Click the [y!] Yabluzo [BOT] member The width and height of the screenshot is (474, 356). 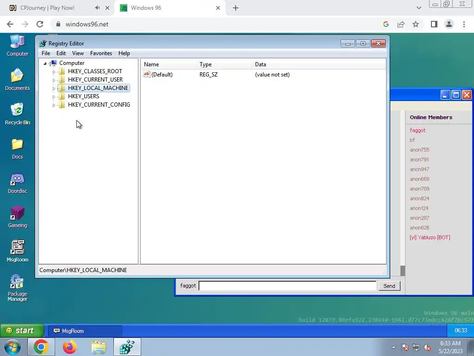(x=430, y=237)
